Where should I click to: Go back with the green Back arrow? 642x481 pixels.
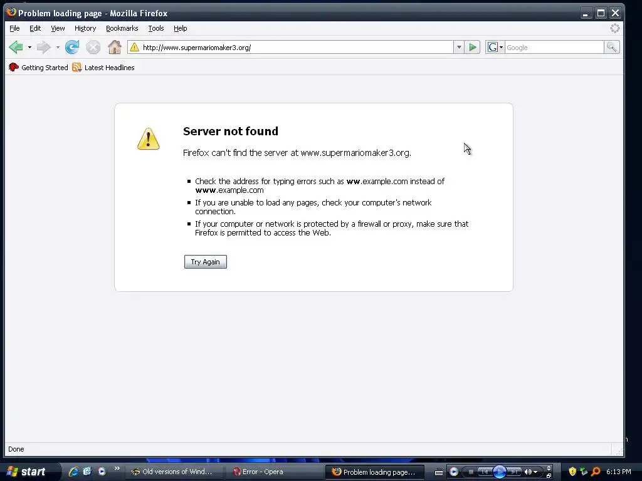(x=16, y=48)
